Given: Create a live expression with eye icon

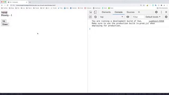Looking at the screenshot, I should pos(128,17).
